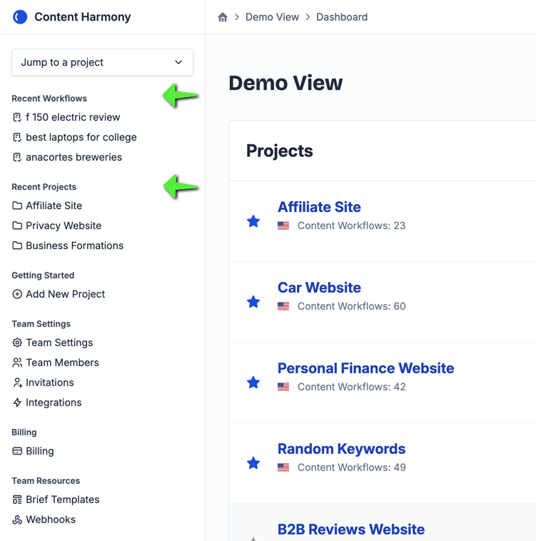Screen dimensions: 536x541
Task: Click folder icon next to Business Formations
Action: click(17, 246)
